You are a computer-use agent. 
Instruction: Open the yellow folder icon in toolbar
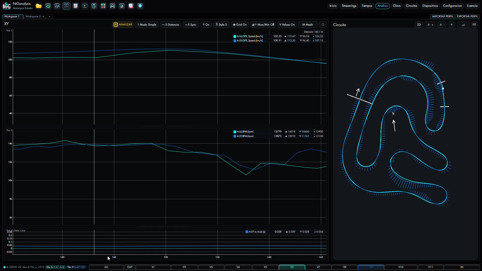pos(39,6)
